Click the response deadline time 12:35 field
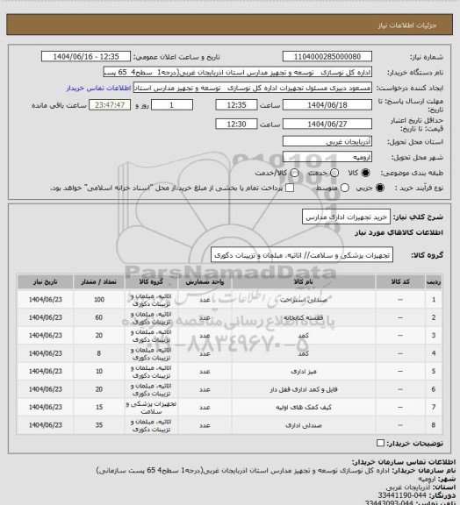Screen dimensions: 460x505 click(x=236, y=105)
